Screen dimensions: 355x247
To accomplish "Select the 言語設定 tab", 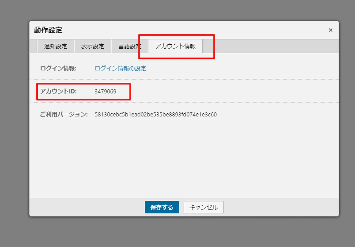I will coord(130,46).
